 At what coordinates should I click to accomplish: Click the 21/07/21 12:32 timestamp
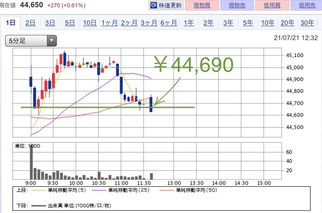[296, 38]
